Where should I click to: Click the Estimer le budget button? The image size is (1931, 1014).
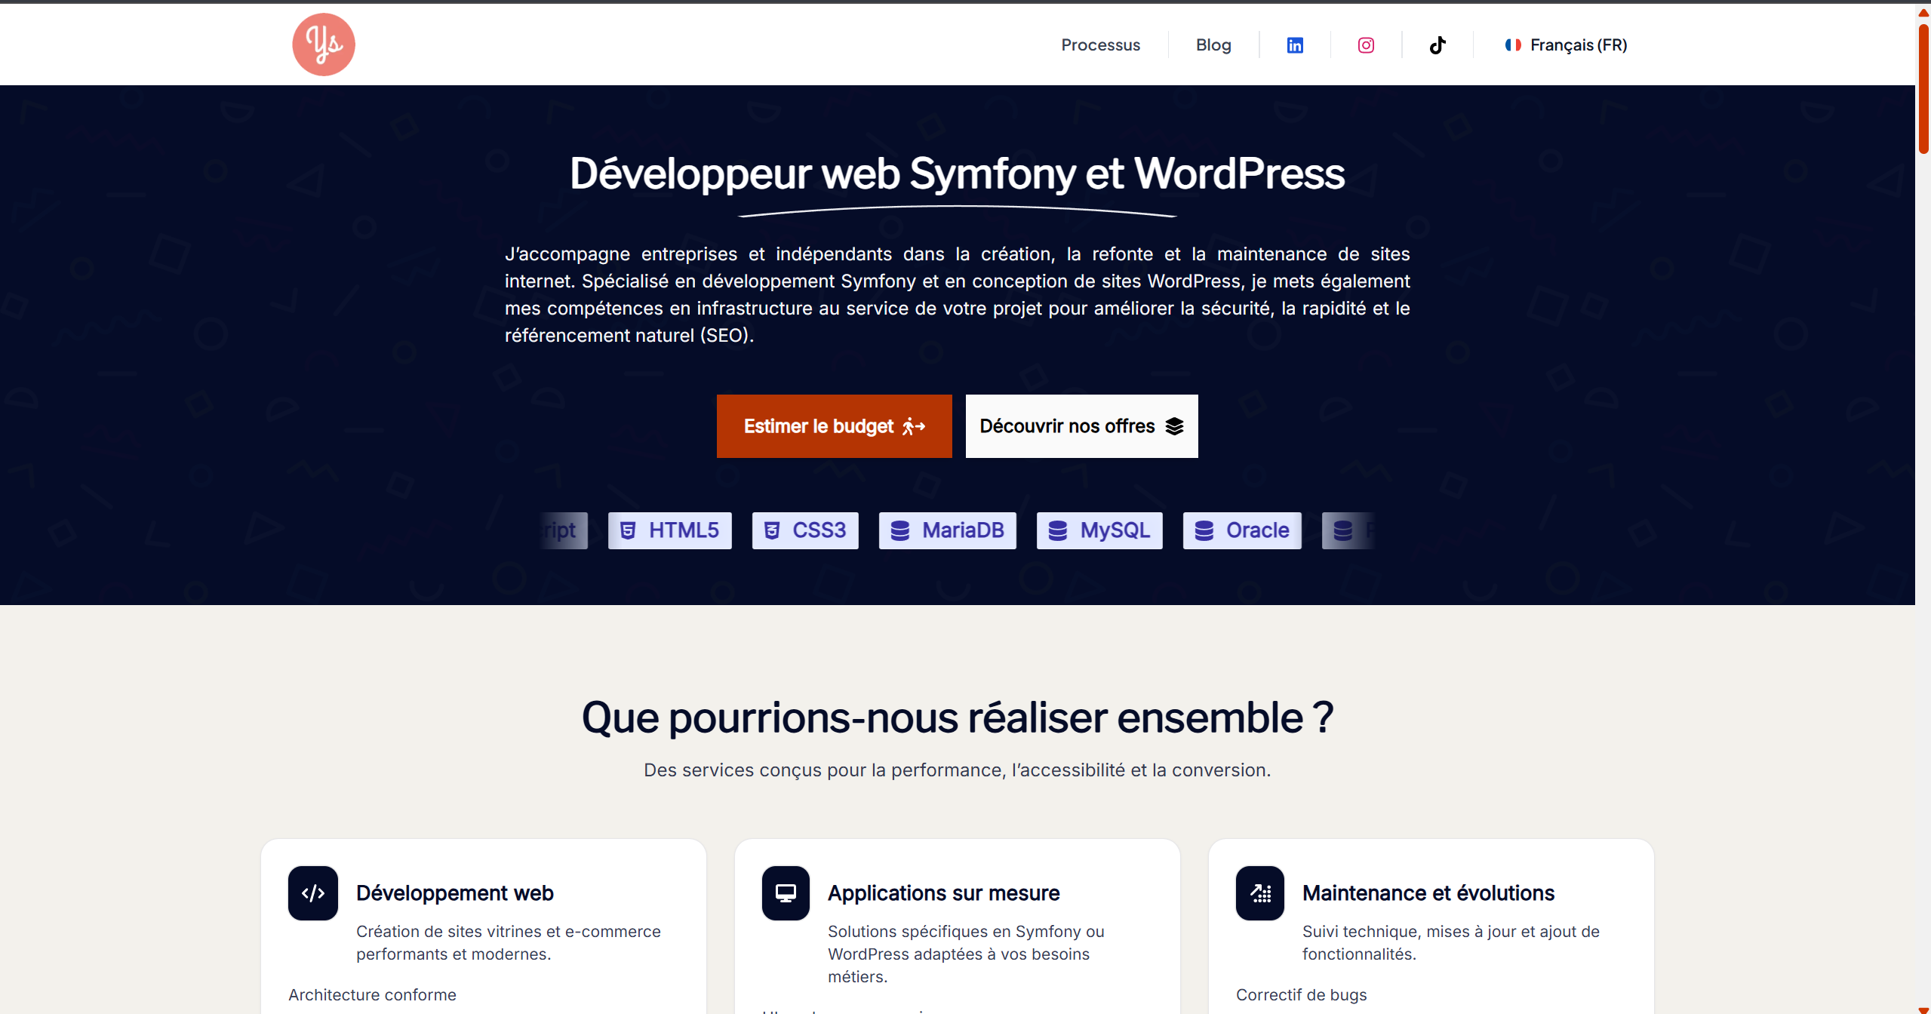[834, 426]
